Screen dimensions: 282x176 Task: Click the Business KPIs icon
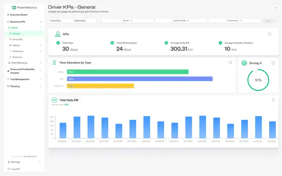click(x=8, y=22)
